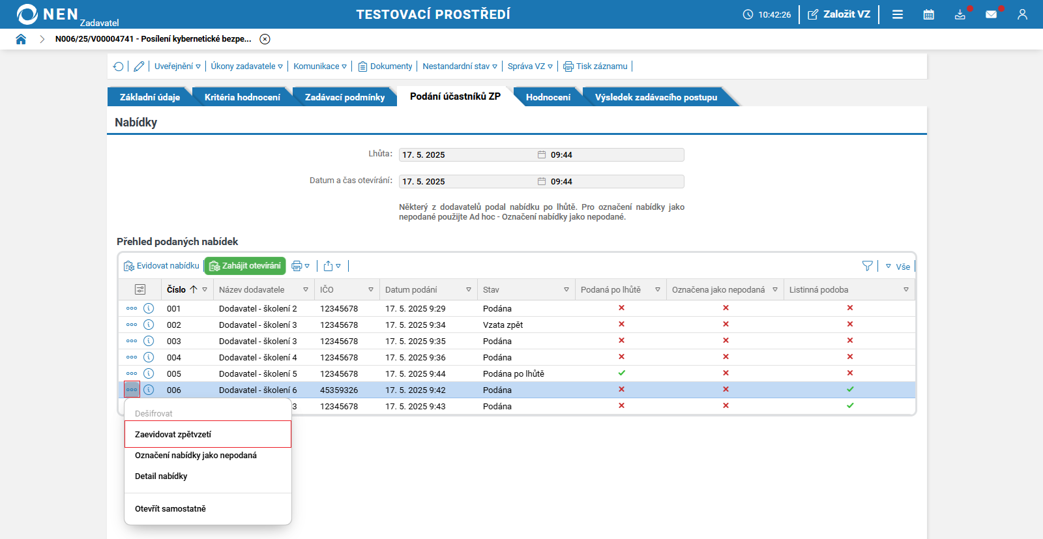Select the Dodavatel - školení 2 cell
The width and height of the screenshot is (1043, 539).
click(x=258, y=308)
